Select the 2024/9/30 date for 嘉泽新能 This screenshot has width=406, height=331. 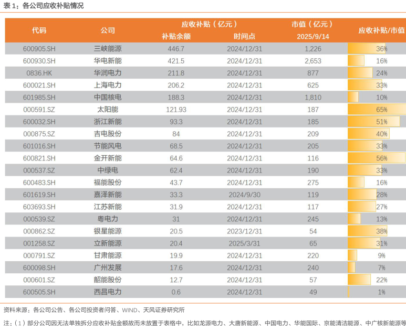coord(244,195)
